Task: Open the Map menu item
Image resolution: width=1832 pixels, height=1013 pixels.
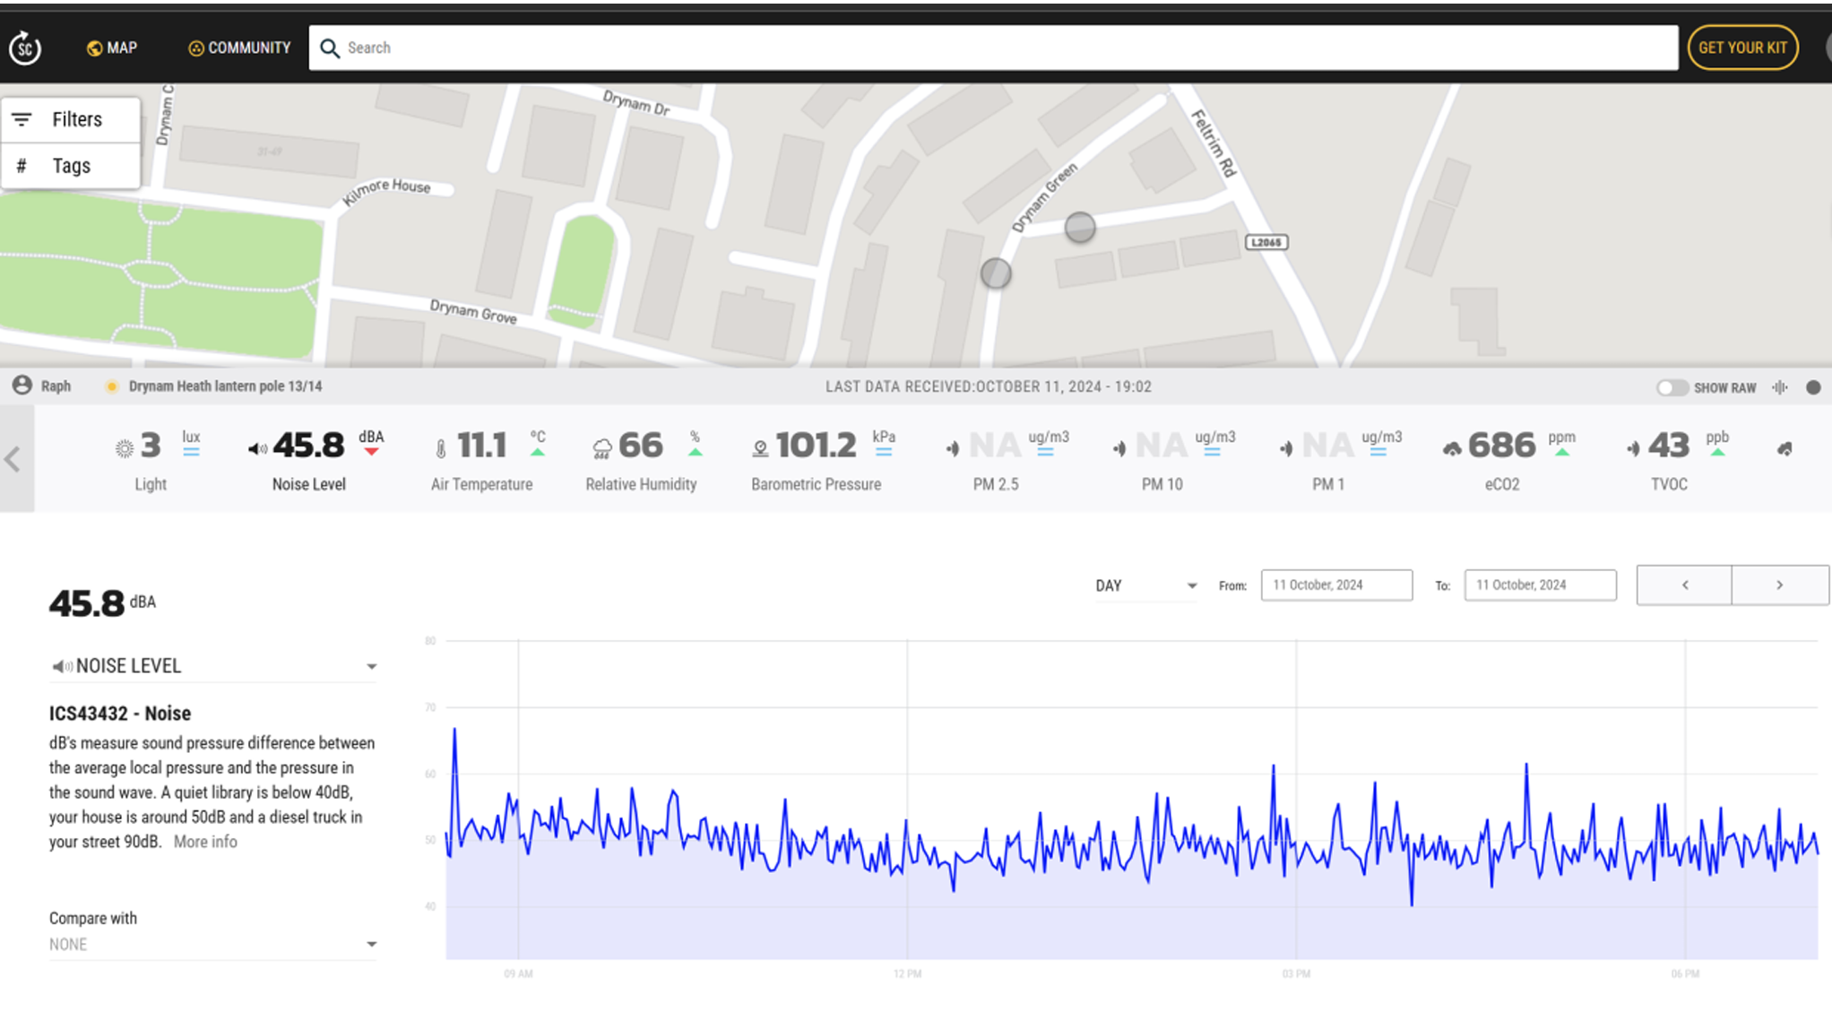Action: coord(112,48)
